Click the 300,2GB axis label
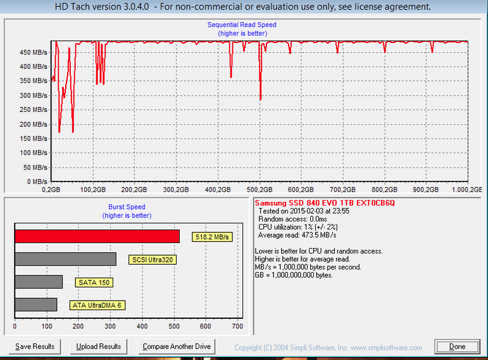The width and height of the screenshot is (488, 360). click(176, 189)
